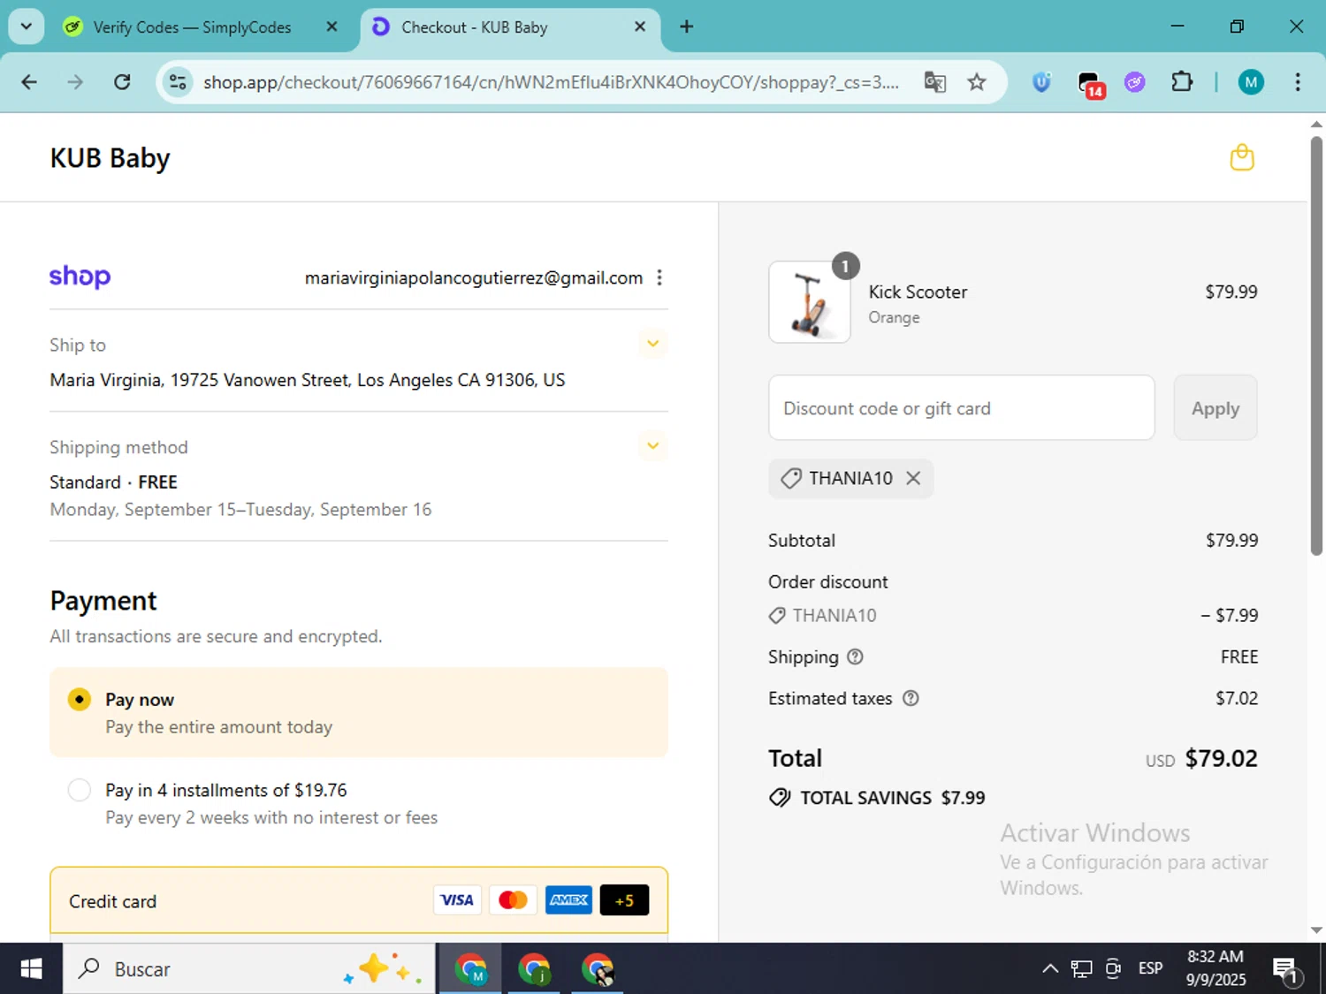Remove the THANIA10 discount code tag
The image size is (1326, 994).
click(x=913, y=478)
